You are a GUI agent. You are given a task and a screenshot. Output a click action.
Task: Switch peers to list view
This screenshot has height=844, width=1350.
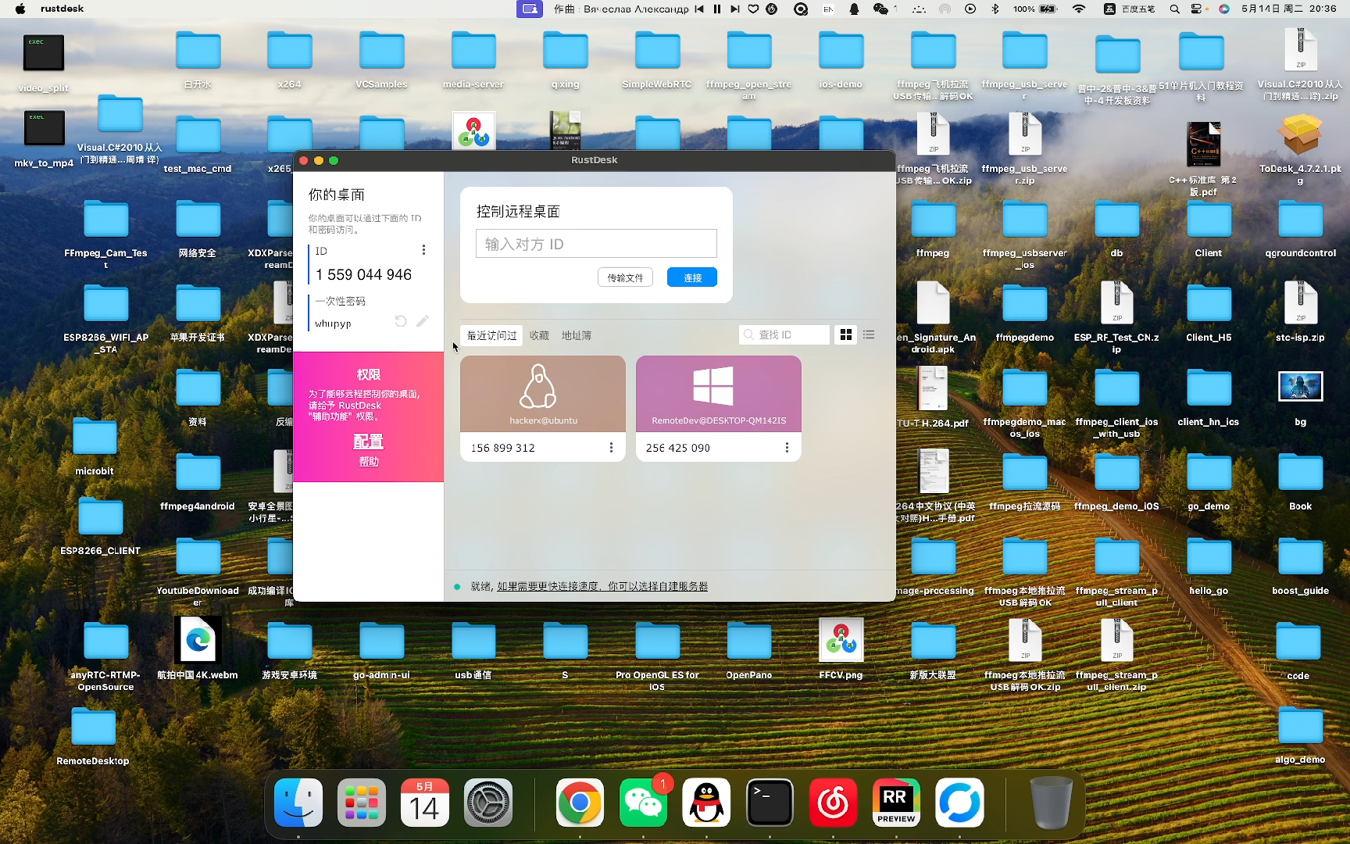[x=869, y=334]
